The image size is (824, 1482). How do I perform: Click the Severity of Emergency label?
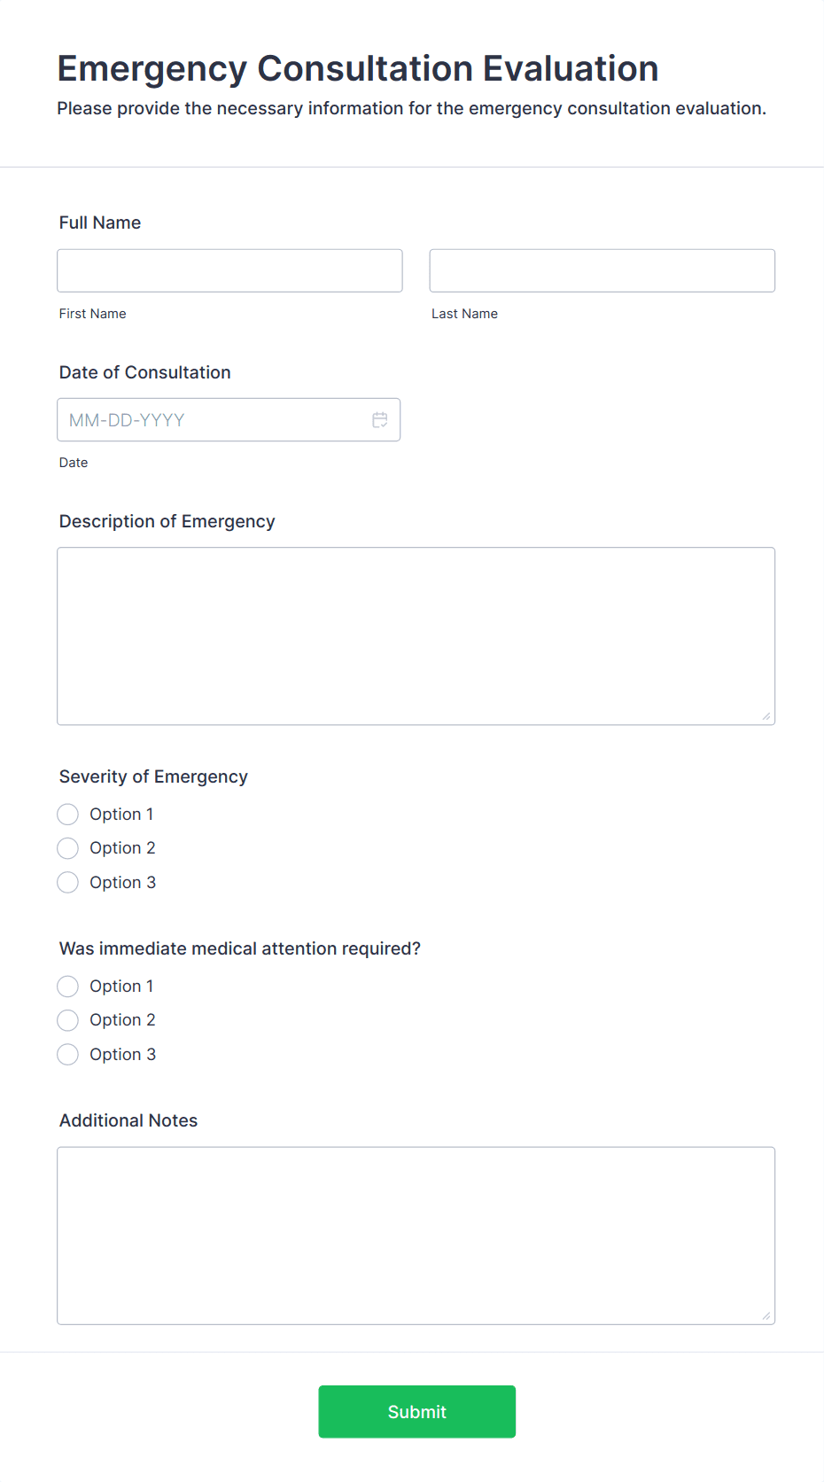tap(152, 776)
